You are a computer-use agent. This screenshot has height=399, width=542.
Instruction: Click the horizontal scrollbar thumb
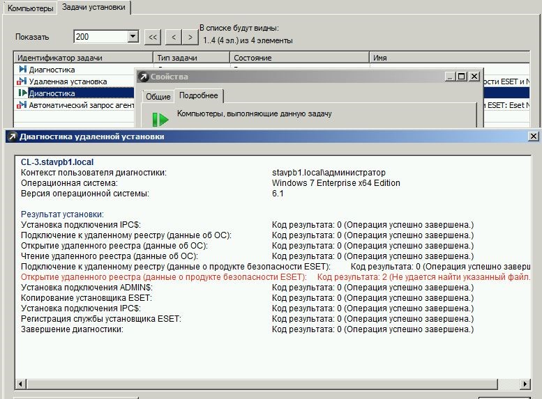click(262, 384)
